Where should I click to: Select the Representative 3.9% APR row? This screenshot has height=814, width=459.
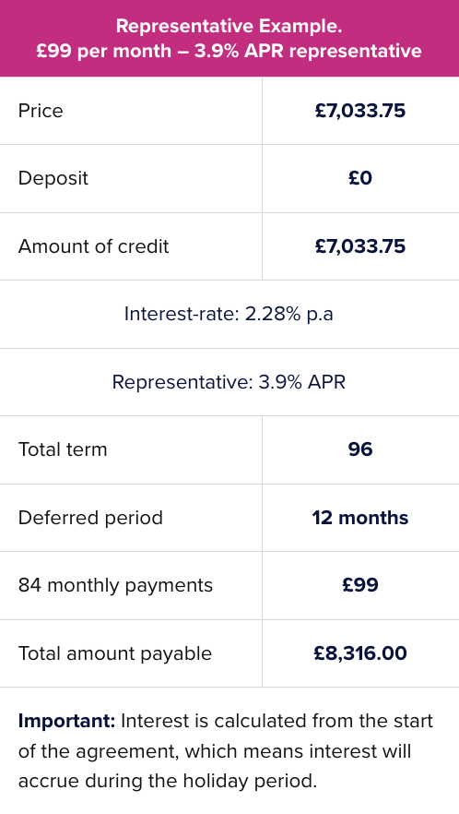[x=229, y=382]
